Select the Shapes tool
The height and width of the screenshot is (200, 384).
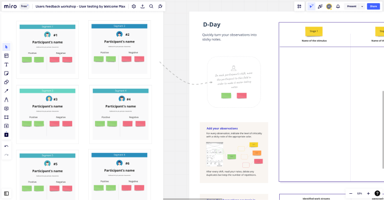[6, 82]
